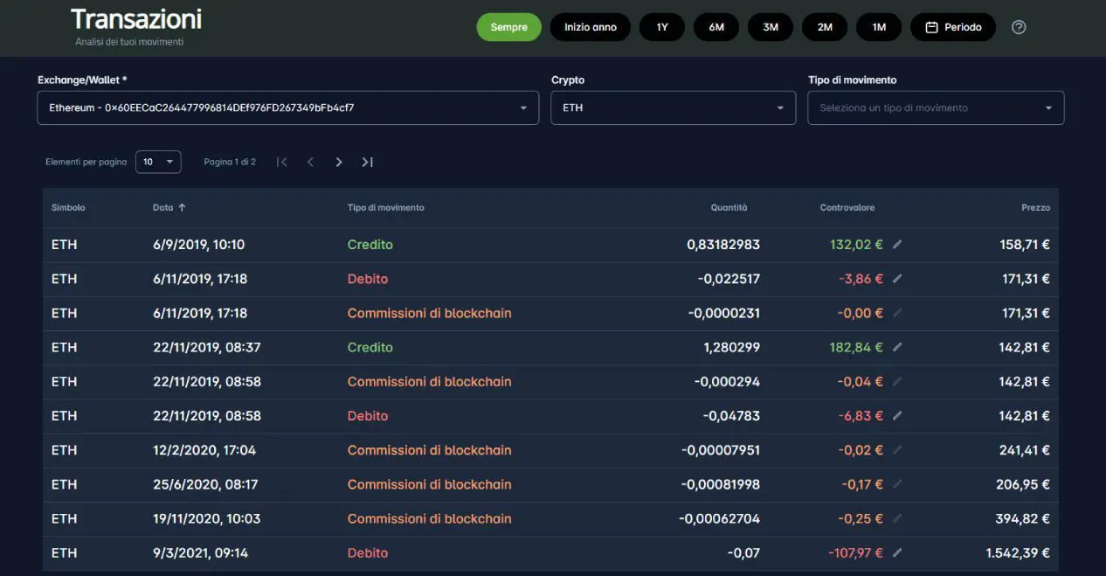Image resolution: width=1106 pixels, height=576 pixels.
Task: Click date 19/11/2020, 10:03
Action: coord(206,518)
